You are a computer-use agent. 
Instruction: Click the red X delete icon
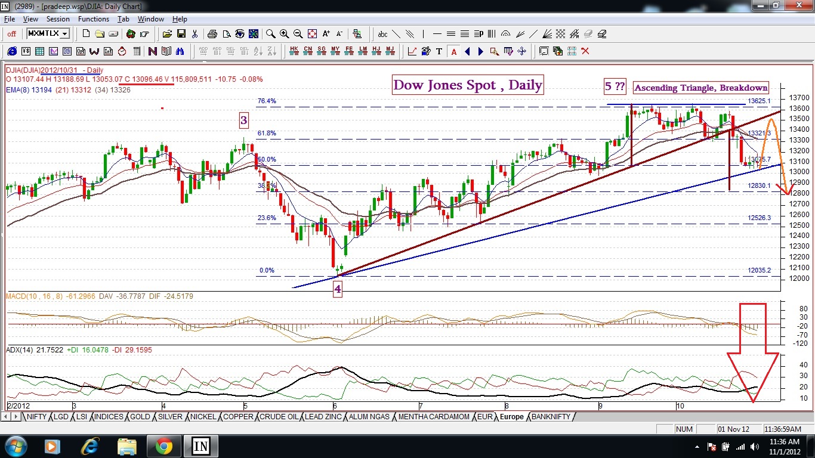[585, 51]
